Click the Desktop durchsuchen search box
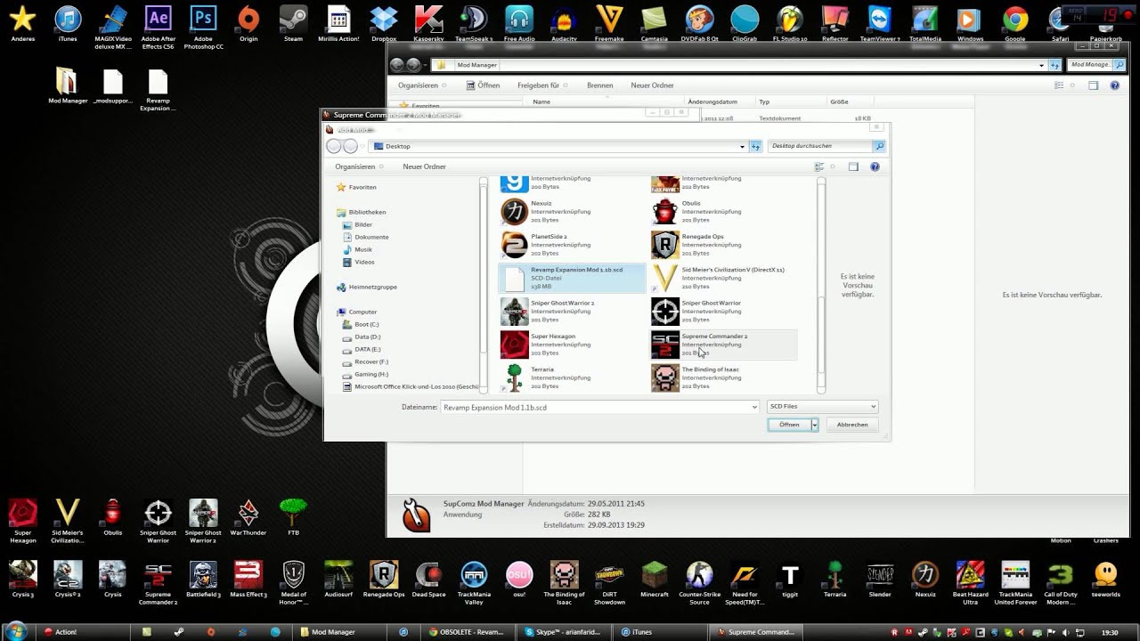1140x641 pixels. [820, 146]
